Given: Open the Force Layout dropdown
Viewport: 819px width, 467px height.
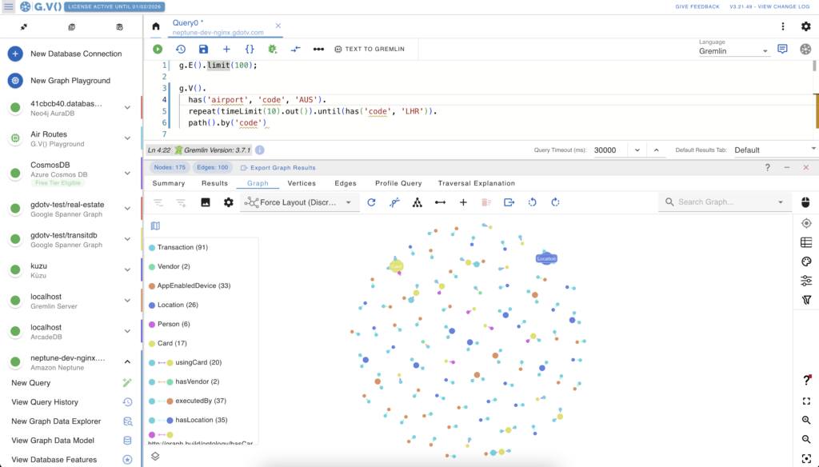Looking at the screenshot, I should (x=300, y=202).
